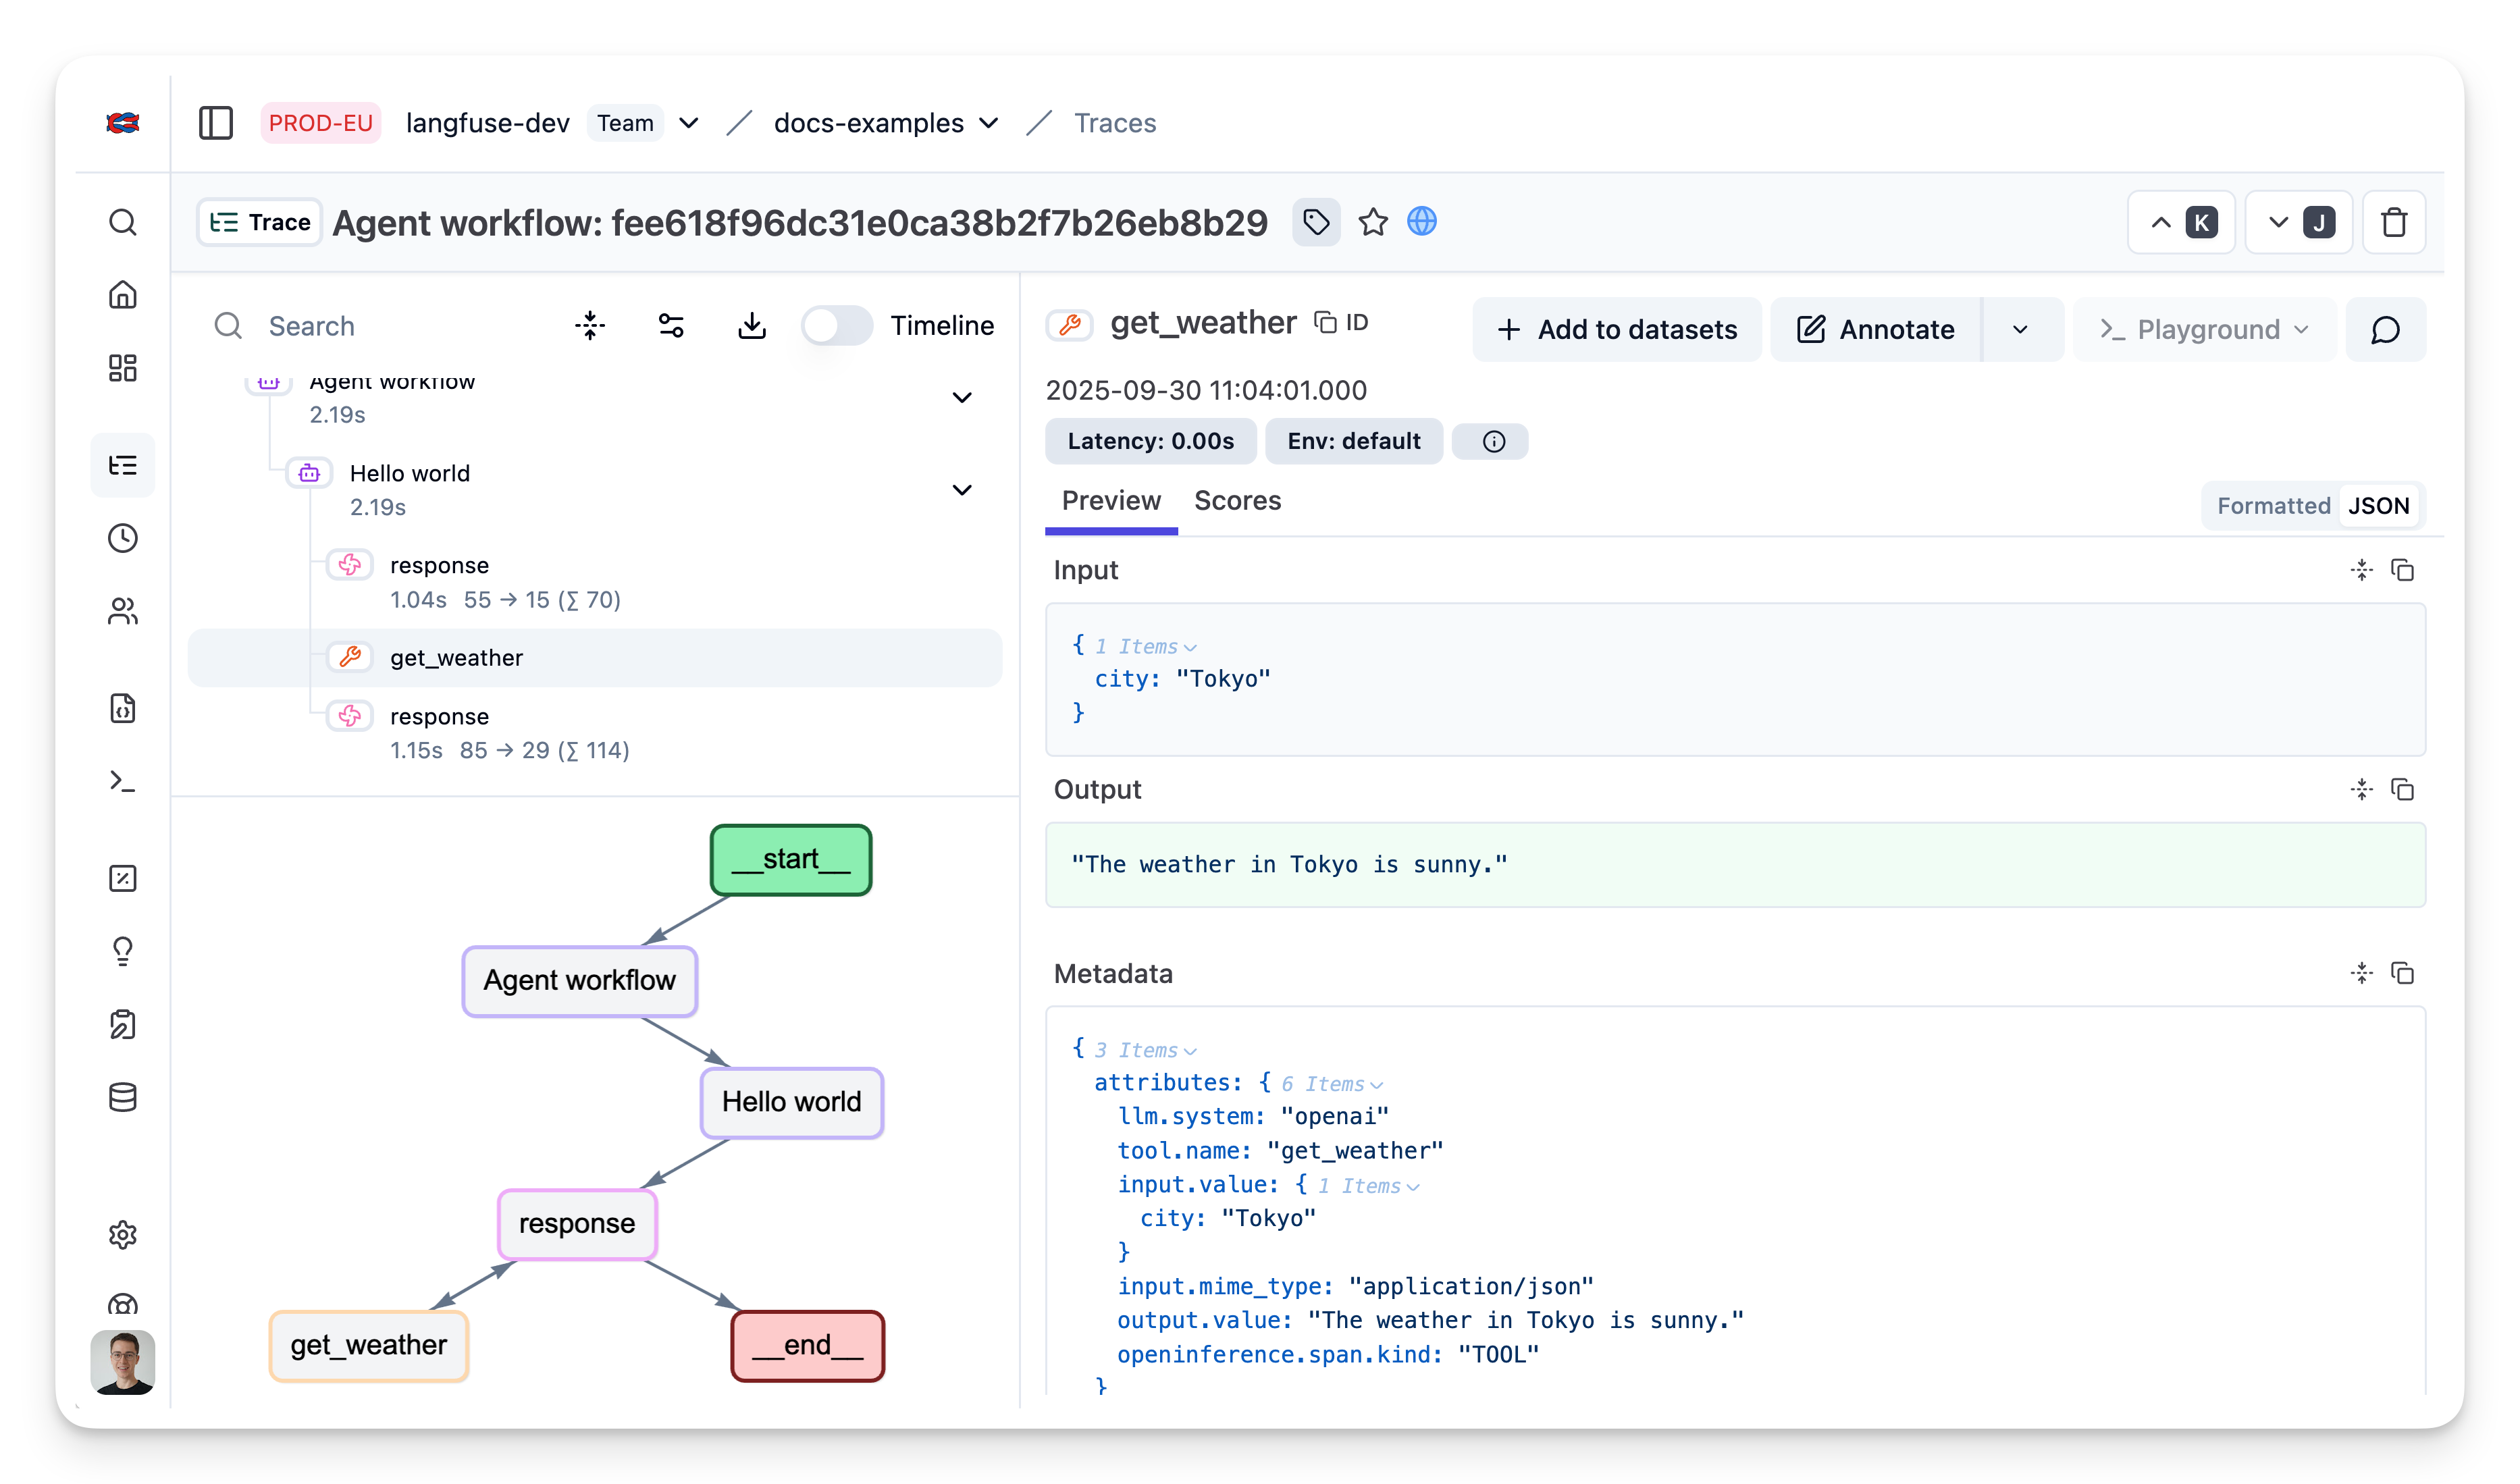Screen dimensions: 2520x1484
Task: Select the Datasets database icon in the sidebar
Action: point(123,1097)
